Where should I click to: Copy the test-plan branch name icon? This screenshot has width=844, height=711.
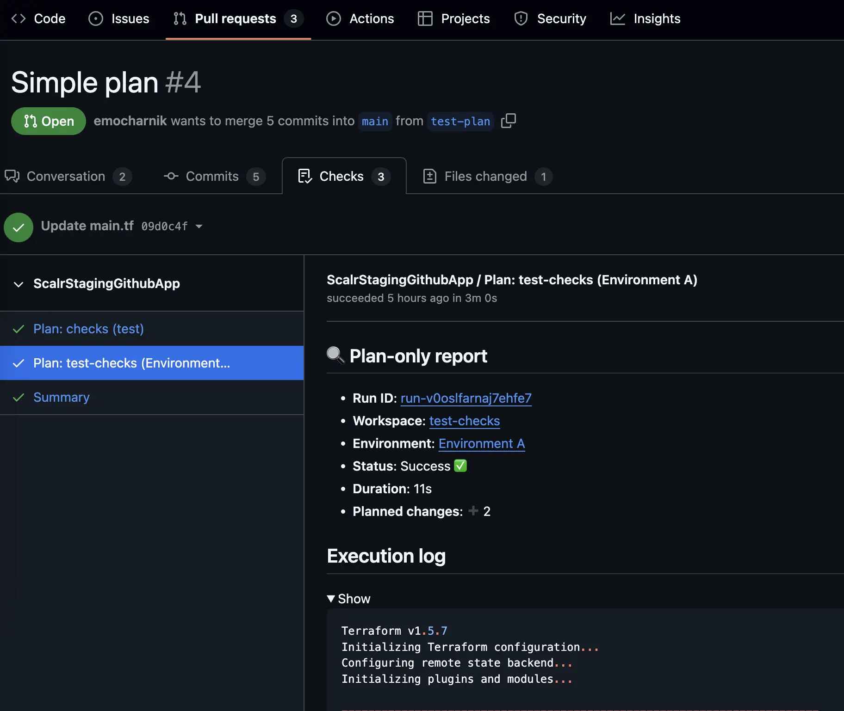tap(508, 121)
